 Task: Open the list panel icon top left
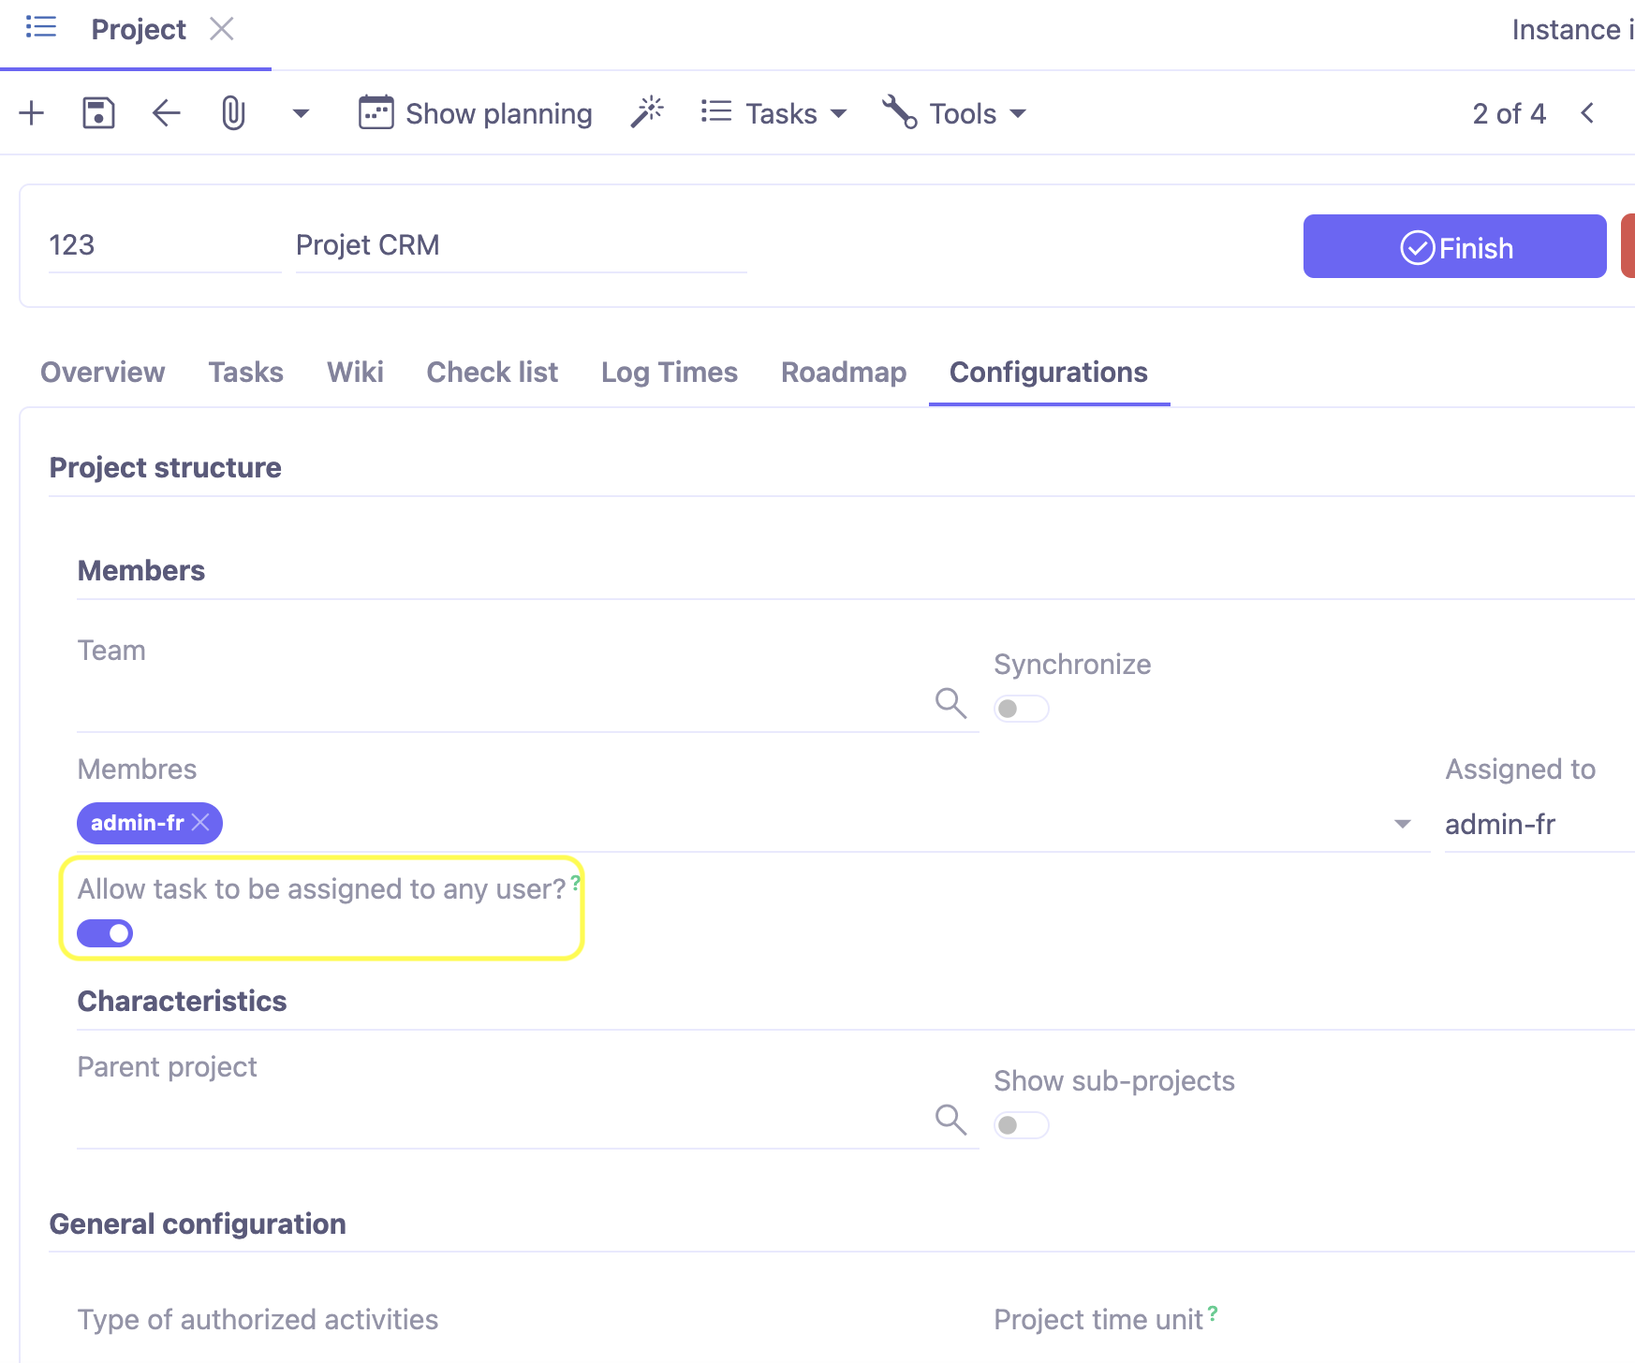click(39, 27)
